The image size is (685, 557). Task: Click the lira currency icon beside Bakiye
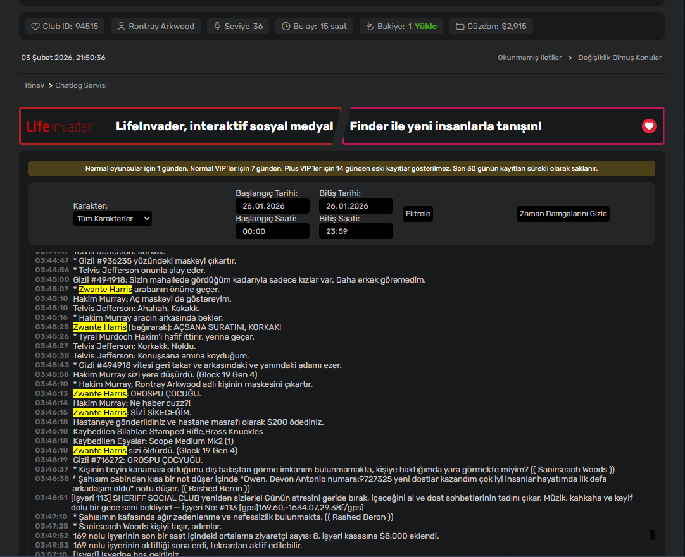pos(370,27)
